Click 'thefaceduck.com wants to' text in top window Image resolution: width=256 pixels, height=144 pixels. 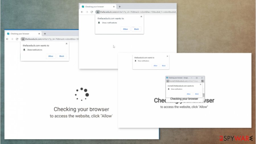coord(111,18)
